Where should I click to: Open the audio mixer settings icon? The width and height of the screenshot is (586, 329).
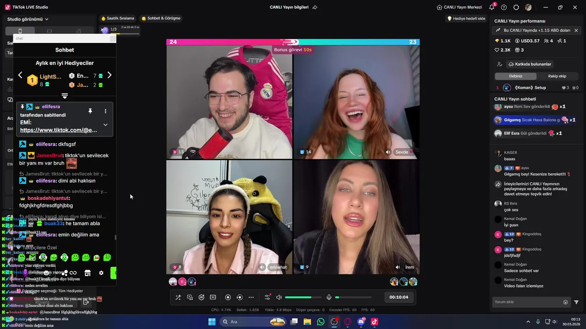268,297
